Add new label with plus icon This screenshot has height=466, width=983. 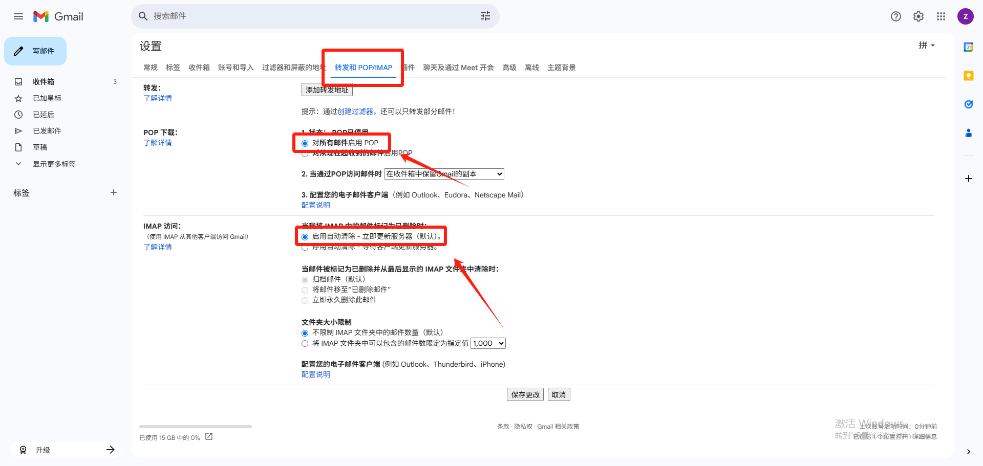point(114,192)
